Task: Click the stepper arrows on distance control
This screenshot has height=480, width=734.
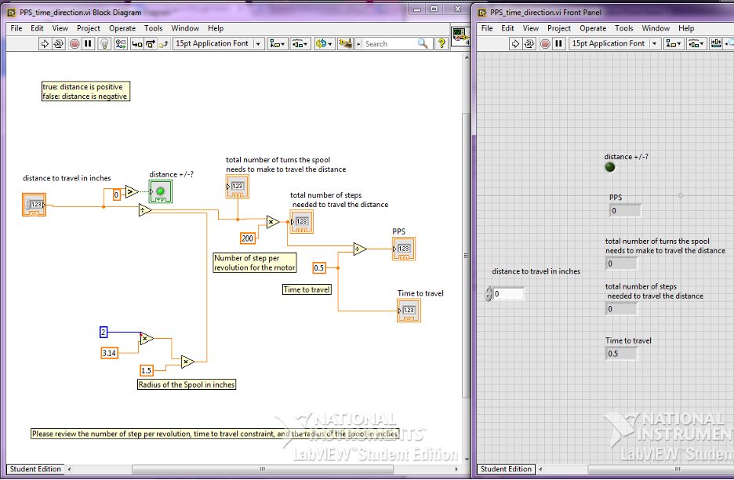Action: pyautogui.click(x=489, y=293)
